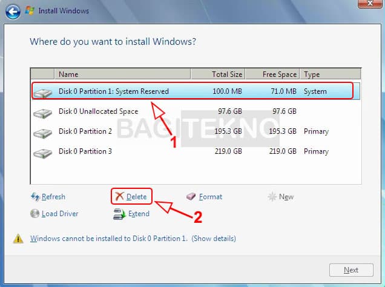
Task: Click the yellow warning triangle icon
Action: (x=18, y=239)
